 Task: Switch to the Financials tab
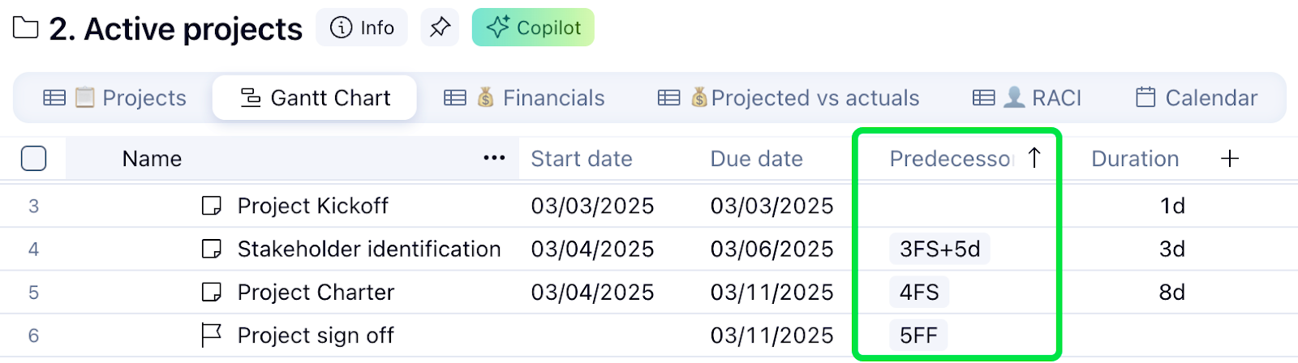(524, 98)
